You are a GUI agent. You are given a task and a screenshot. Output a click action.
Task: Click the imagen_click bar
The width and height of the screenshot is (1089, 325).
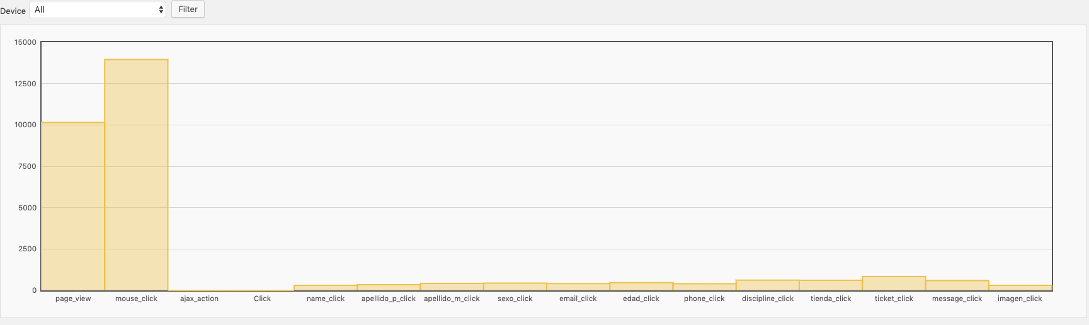[x=1020, y=288]
